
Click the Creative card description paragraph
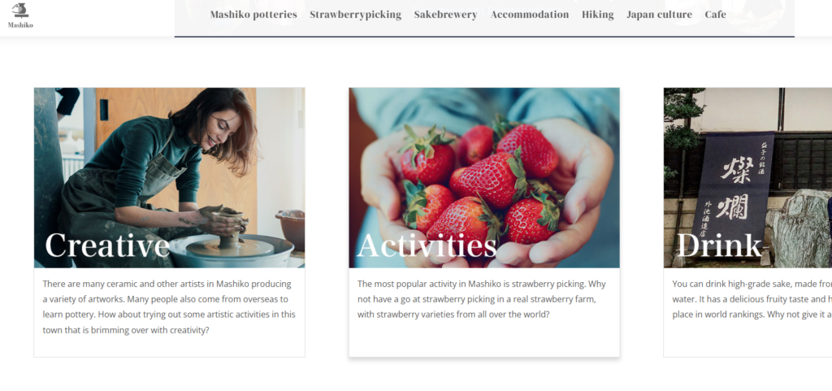click(x=169, y=306)
